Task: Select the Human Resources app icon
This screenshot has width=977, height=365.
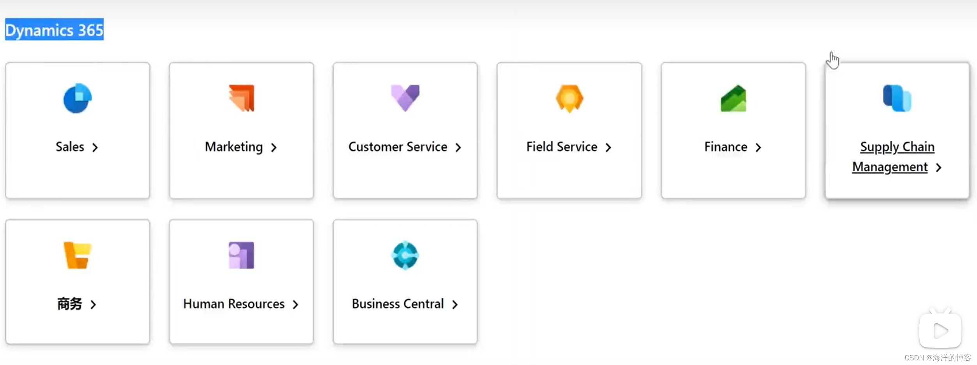Action: click(x=241, y=256)
